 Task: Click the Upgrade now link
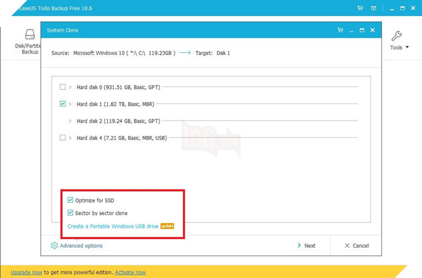[x=27, y=273]
